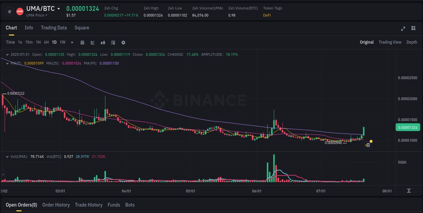Open the calendar date-range picker on the chart toolbar
Viewport: 423px width, 213px height.
click(x=82, y=43)
